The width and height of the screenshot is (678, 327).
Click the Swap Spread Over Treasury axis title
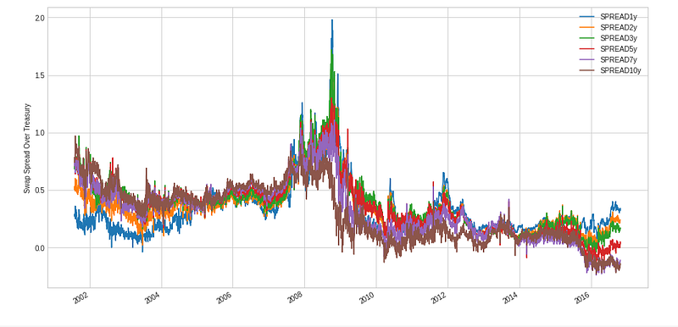click(27, 147)
